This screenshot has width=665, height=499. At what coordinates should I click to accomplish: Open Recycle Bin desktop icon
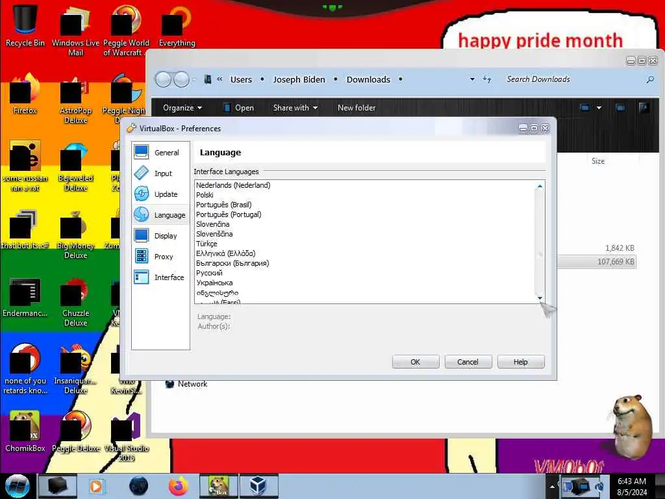pyautogui.click(x=25, y=25)
